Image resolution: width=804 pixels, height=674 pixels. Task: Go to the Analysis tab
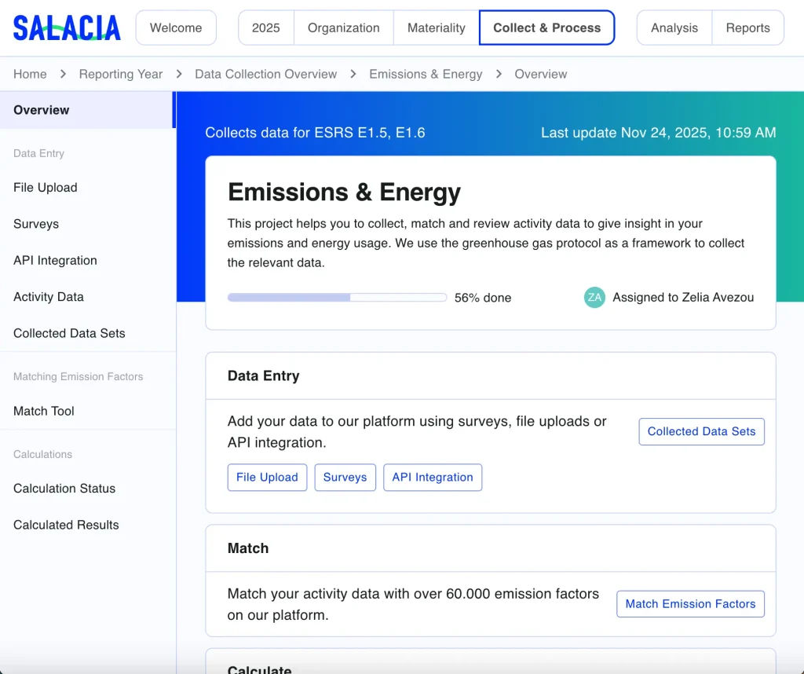coord(674,27)
